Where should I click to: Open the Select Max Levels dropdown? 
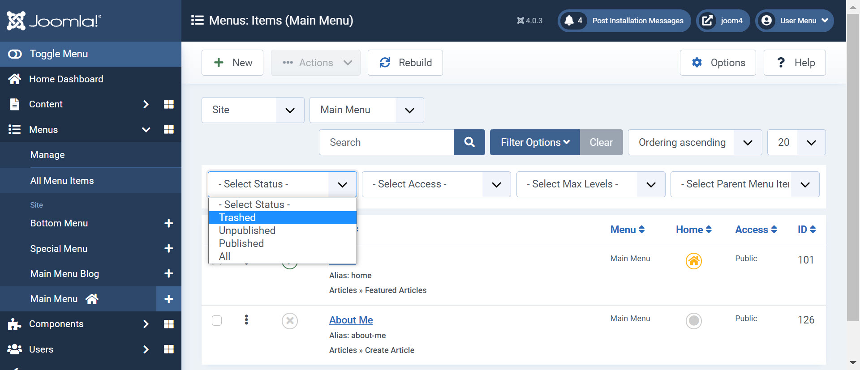pyautogui.click(x=590, y=184)
